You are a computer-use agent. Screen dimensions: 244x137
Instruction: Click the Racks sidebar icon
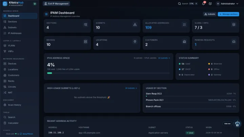point(5,81)
